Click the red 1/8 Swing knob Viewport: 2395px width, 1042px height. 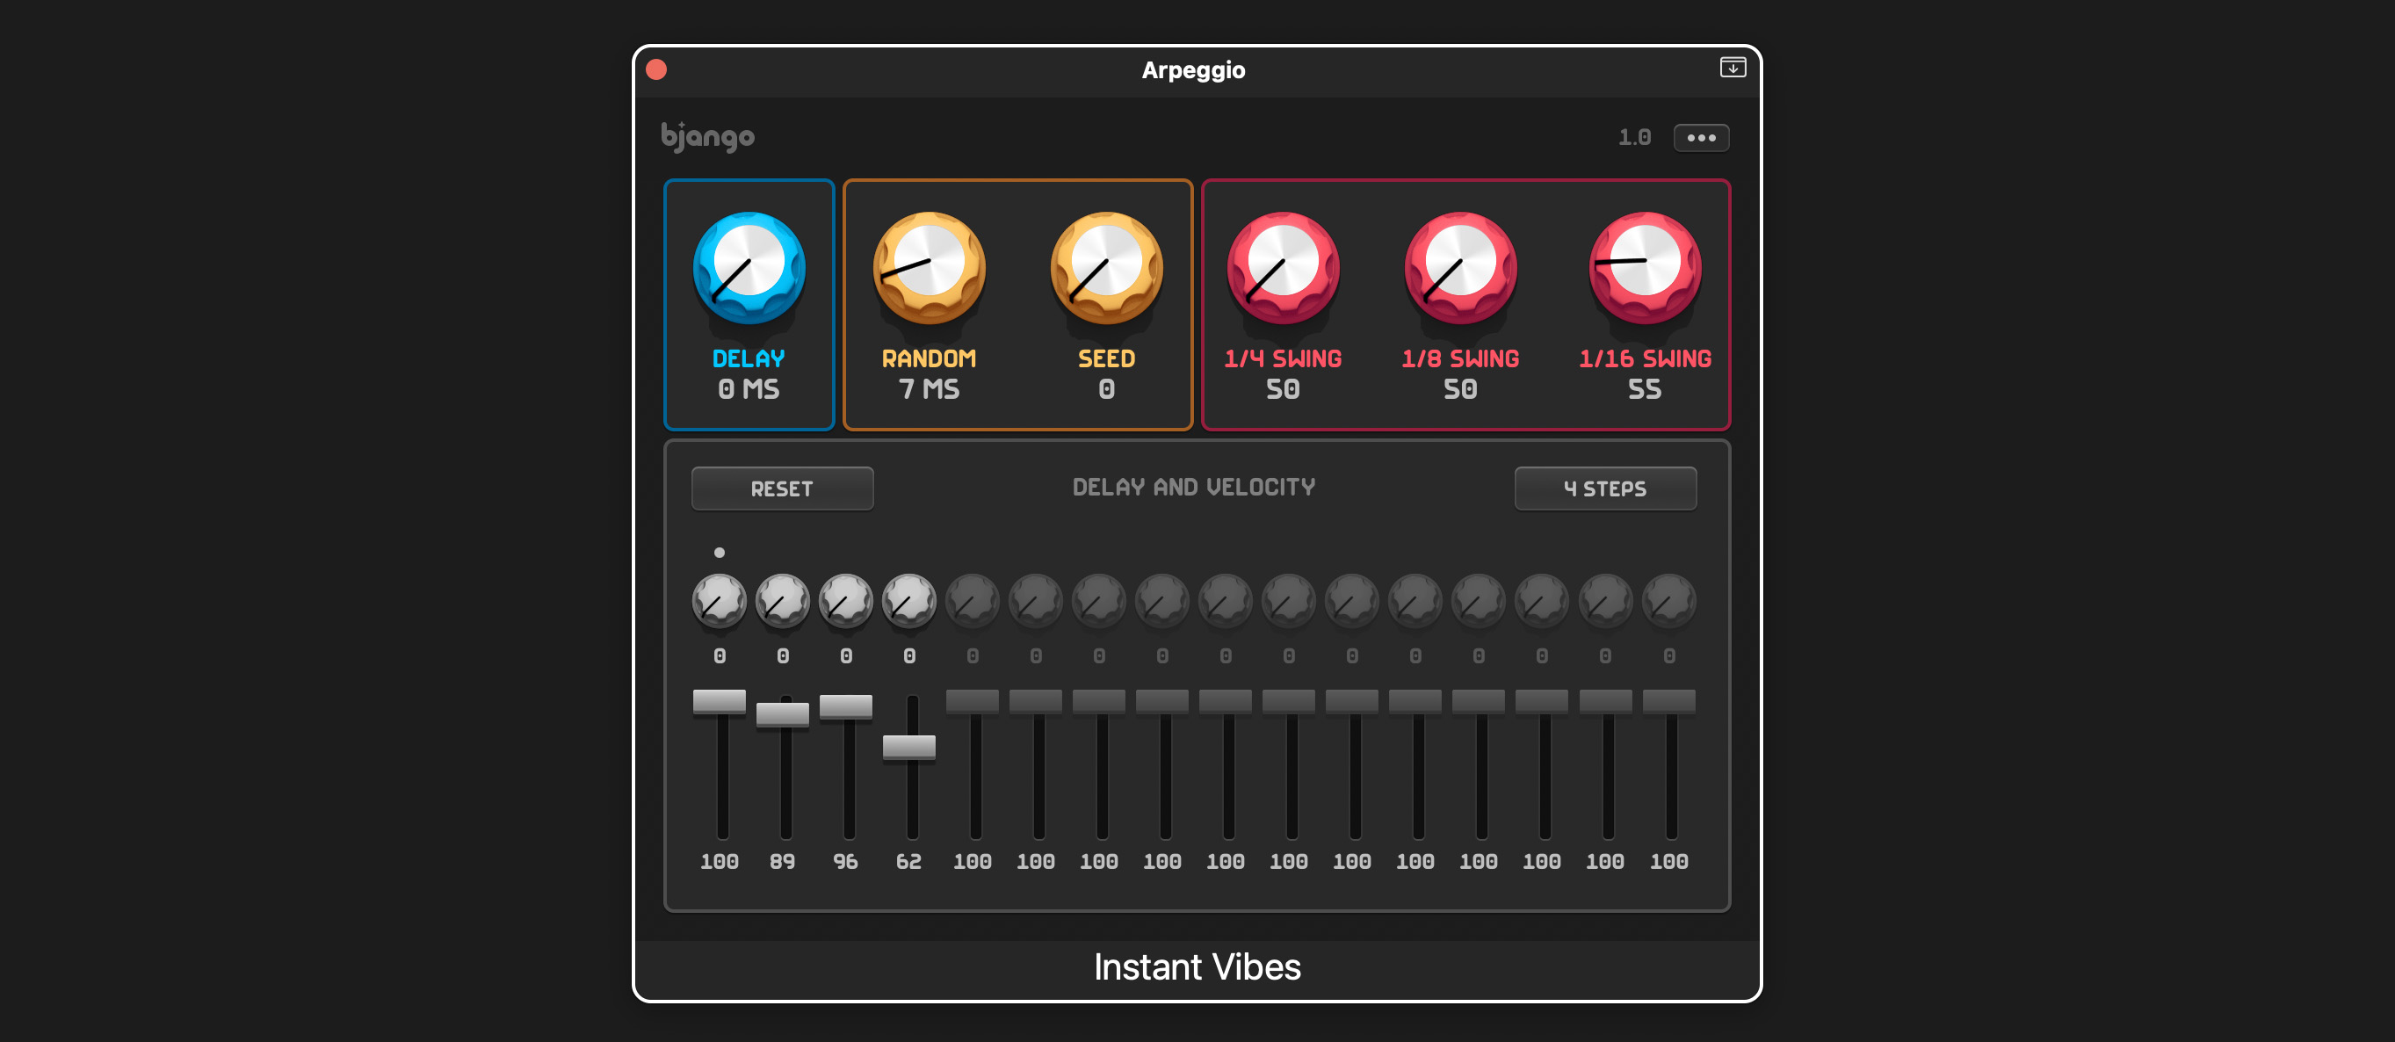1460,268
